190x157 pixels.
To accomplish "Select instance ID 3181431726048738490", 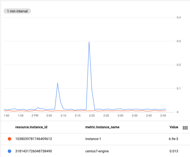I will (x=33, y=151).
